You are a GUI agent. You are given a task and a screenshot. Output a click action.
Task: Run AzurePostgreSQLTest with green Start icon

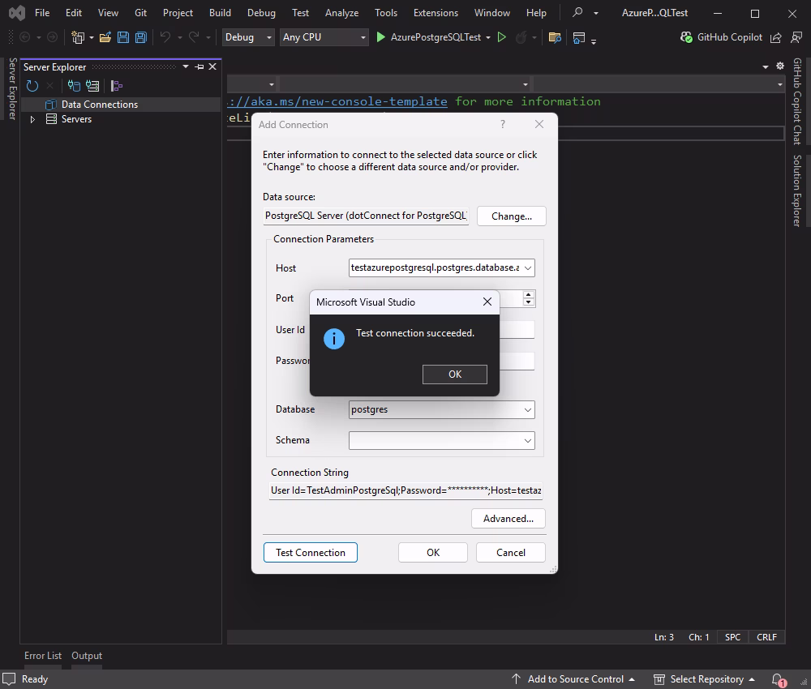380,37
